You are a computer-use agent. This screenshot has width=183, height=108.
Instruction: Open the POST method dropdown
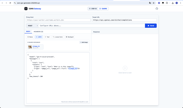pyautogui.click(x=32, y=26)
